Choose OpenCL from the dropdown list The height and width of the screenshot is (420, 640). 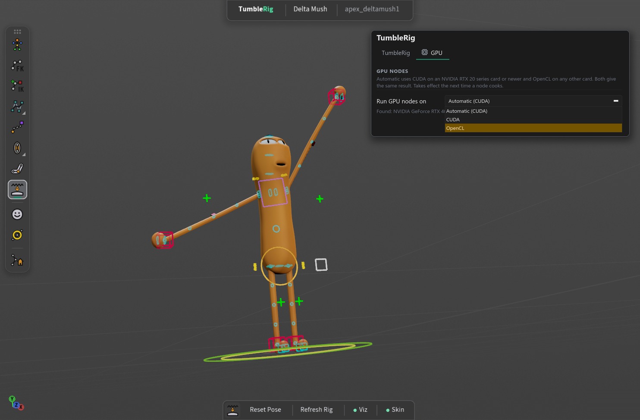533,128
